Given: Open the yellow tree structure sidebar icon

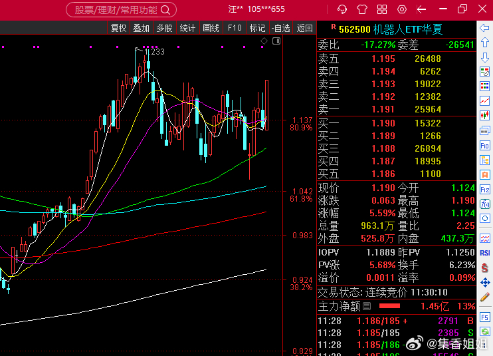Looking at the screenshot, I should tap(484, 160).
